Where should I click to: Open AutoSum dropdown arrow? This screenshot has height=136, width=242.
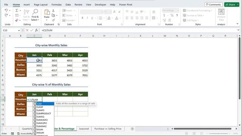pos(20,11)
